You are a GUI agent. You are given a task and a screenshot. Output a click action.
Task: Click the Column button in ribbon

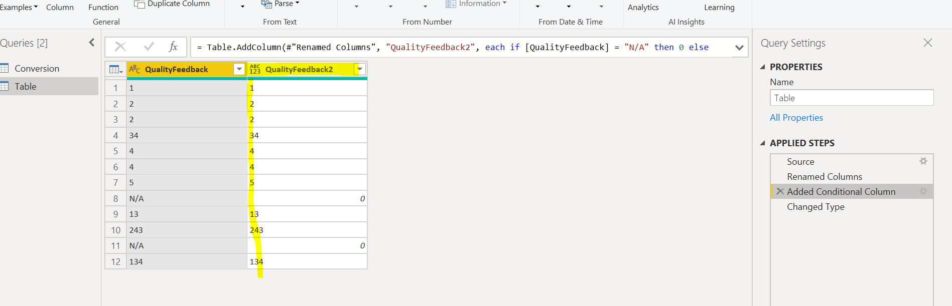pyautogui.click(x=60, y=7)
